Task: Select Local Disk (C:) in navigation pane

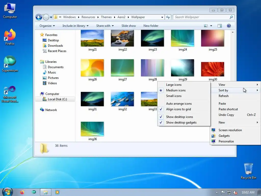Action: pyautogui.click(x=55, y=99)
